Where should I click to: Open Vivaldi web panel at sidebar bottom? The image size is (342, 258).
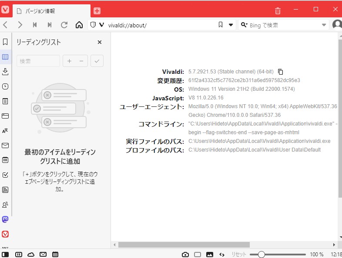click(x=5, y=234)
